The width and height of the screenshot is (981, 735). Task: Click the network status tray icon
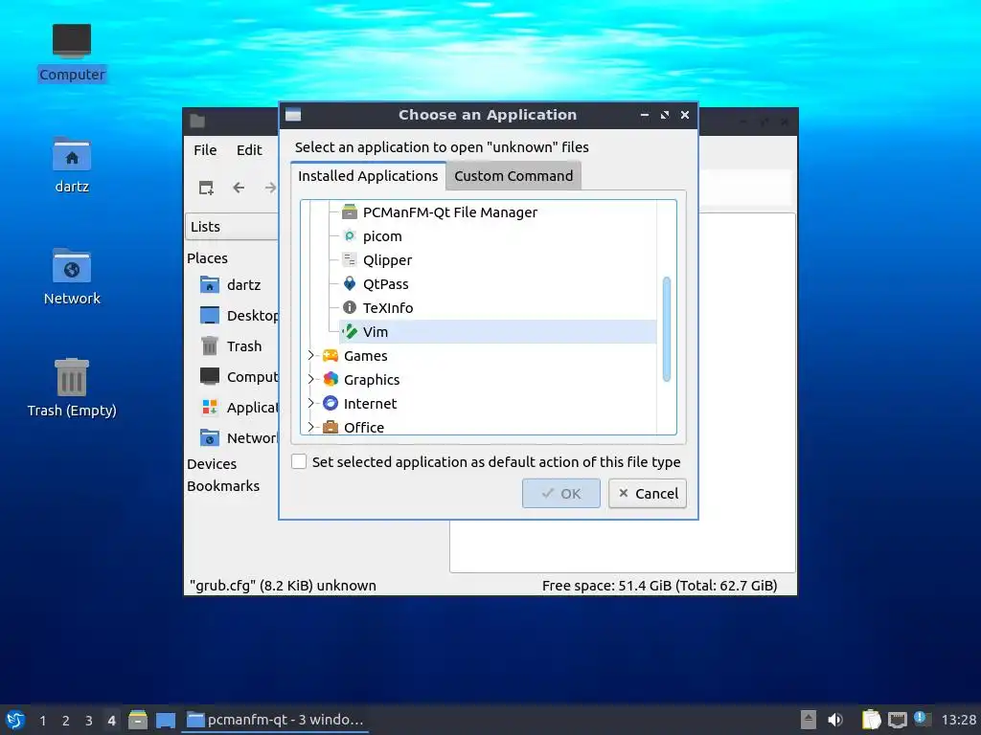897,720
